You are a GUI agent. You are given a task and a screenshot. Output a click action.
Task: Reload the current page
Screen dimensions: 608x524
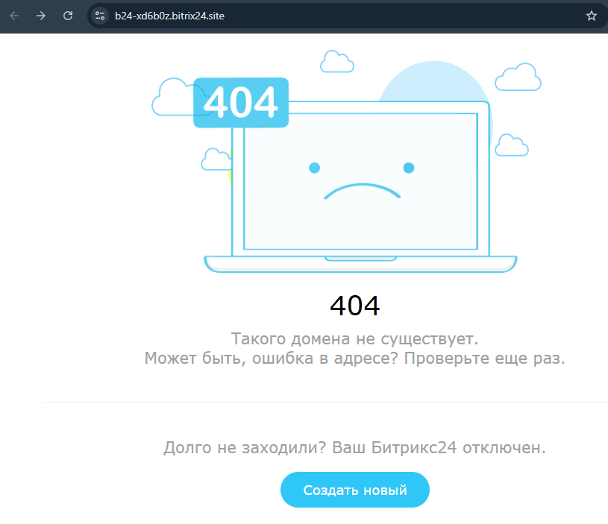point(68,16)
